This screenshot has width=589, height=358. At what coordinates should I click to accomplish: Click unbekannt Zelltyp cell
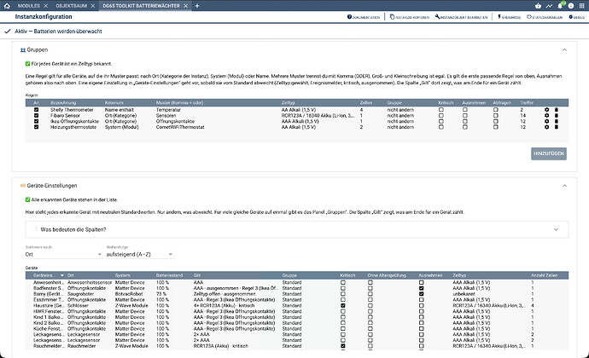(x=464, y=294)
